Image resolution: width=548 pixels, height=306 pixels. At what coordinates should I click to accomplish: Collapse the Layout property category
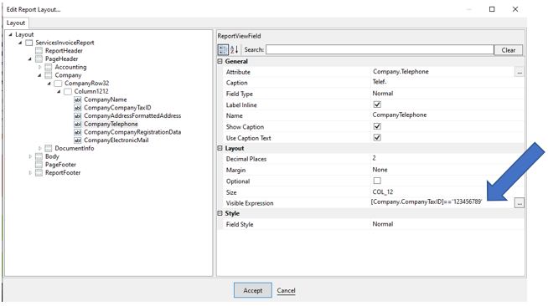coord(220,148)
